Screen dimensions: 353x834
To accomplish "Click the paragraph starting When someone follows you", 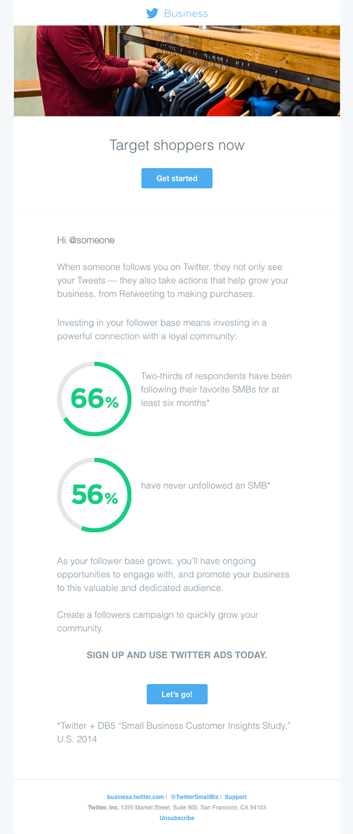I will (x=173, y=280).
